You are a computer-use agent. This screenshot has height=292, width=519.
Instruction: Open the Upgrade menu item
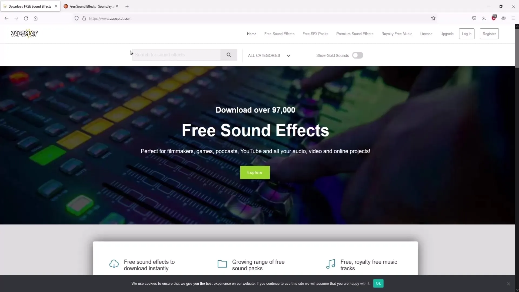pyautogui.click(x=447, y=34)
